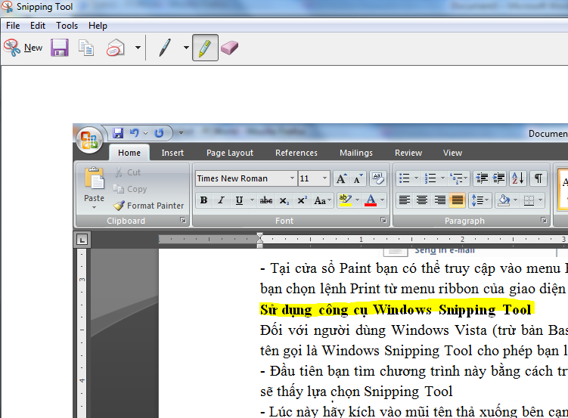
Task: Toggle Bold formatting
Action: pos(203,200)
